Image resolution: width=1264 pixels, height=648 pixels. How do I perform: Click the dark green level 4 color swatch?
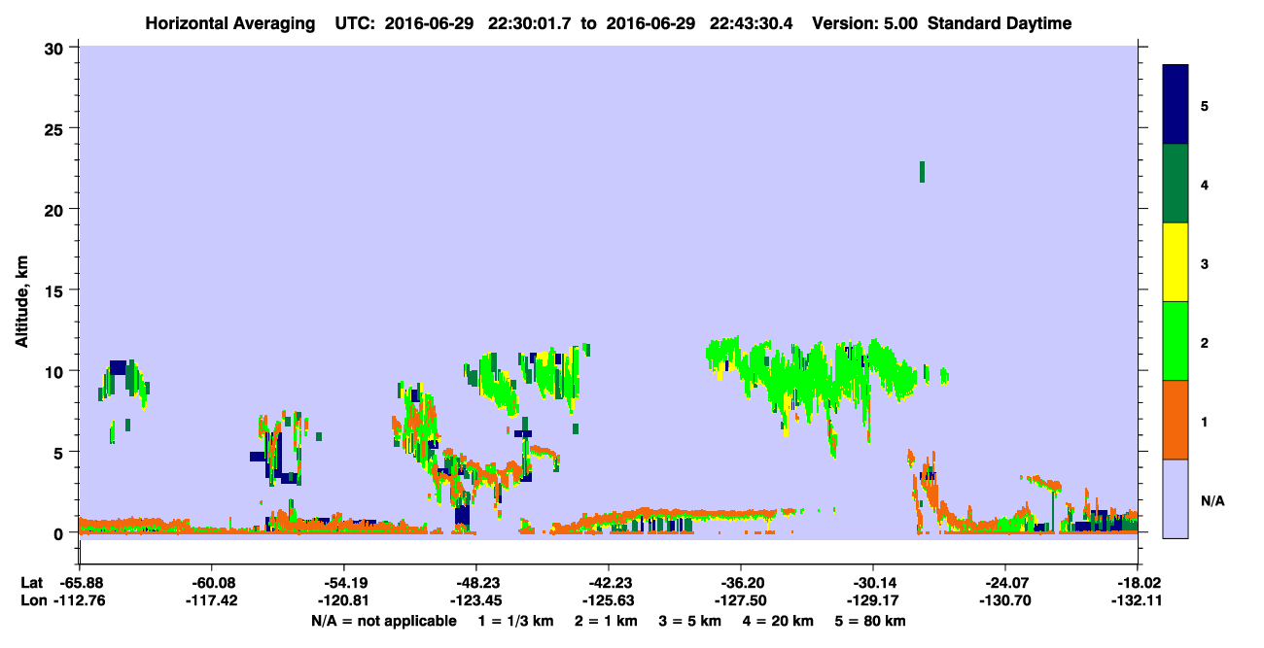(1176, 184)
